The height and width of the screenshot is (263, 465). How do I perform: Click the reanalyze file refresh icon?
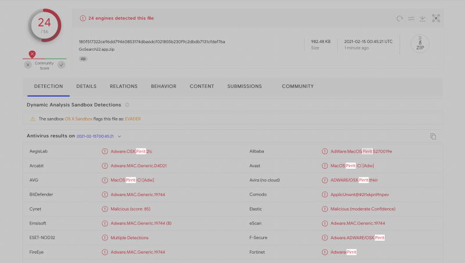[x=399, y=19]
